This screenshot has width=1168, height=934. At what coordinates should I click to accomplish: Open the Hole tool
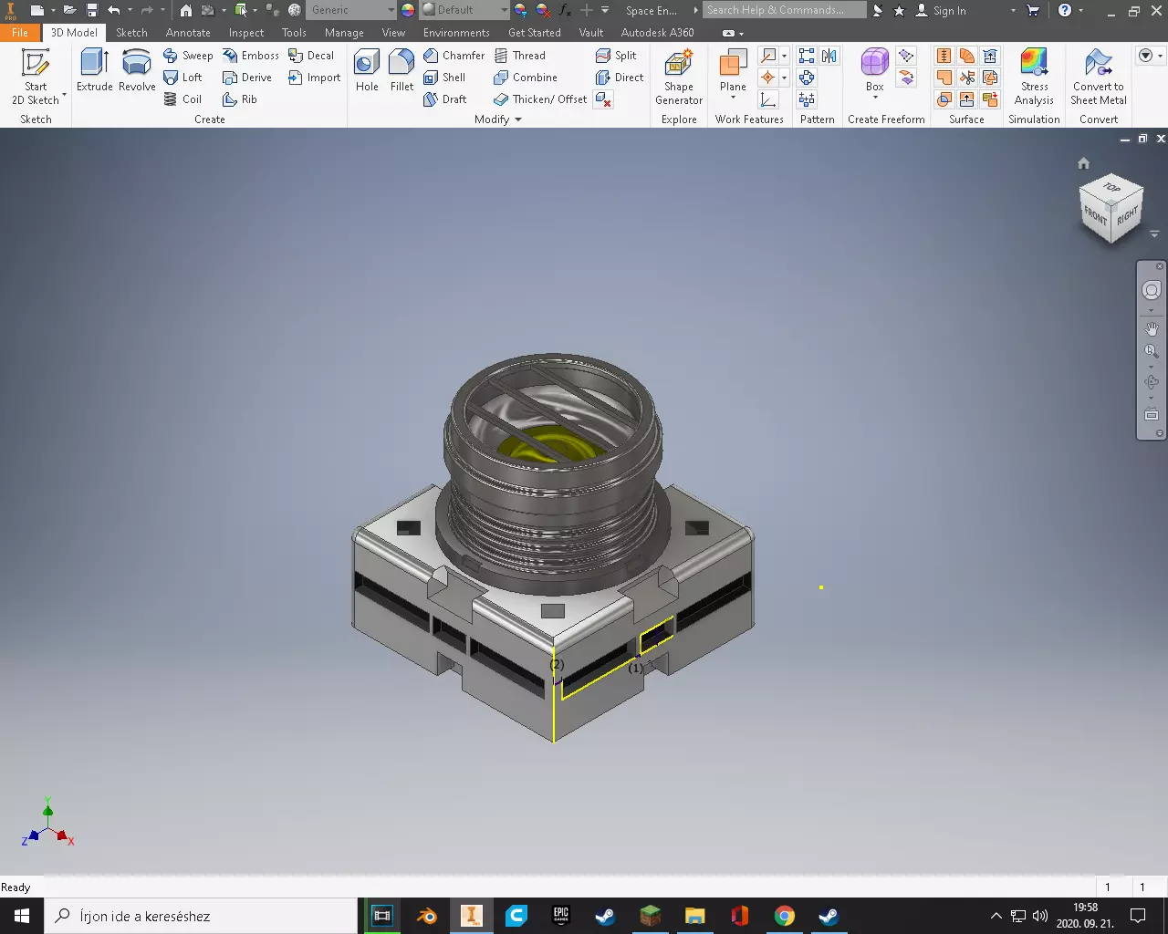[367, 71]
